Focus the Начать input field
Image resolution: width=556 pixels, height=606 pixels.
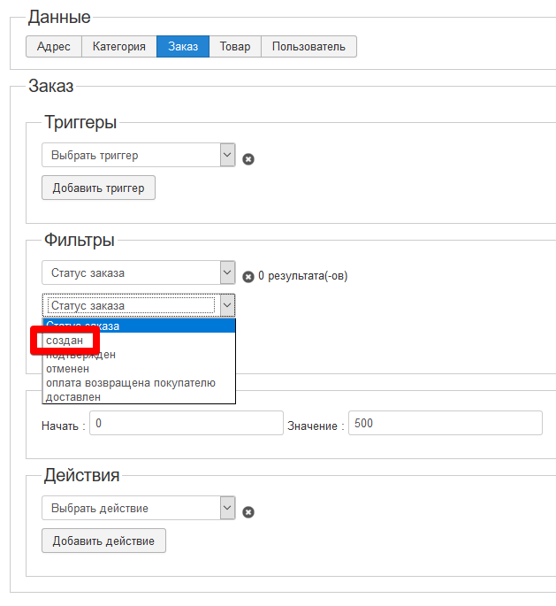[186, 424]
